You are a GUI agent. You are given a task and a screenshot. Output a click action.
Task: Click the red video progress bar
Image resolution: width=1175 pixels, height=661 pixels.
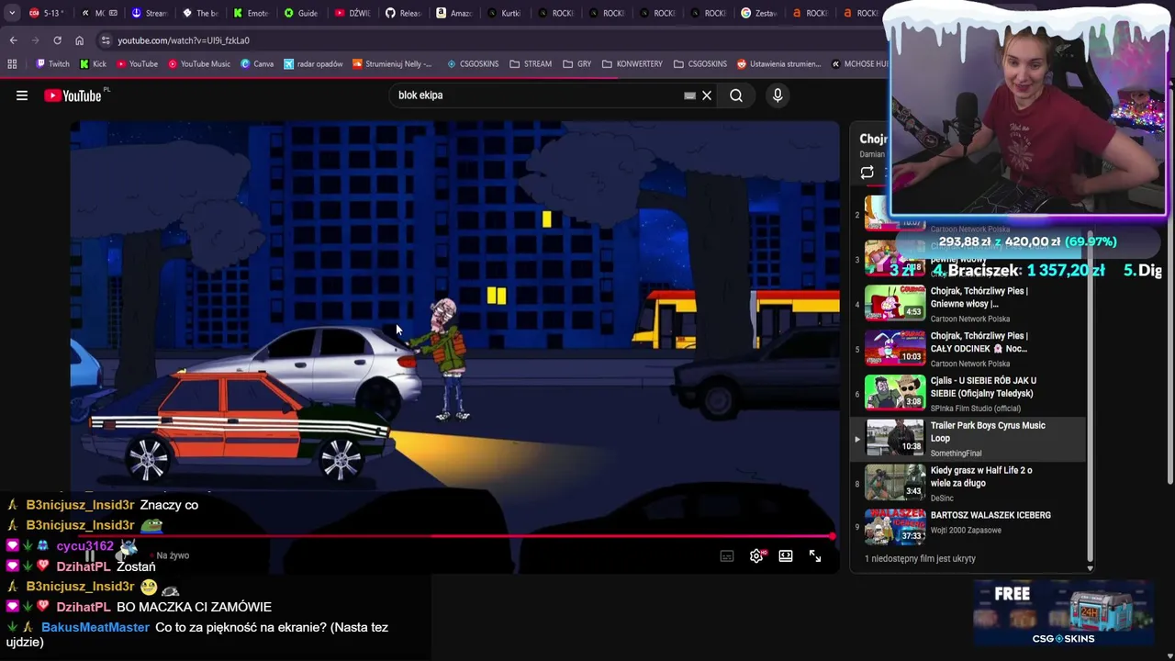tap(453, 536)
